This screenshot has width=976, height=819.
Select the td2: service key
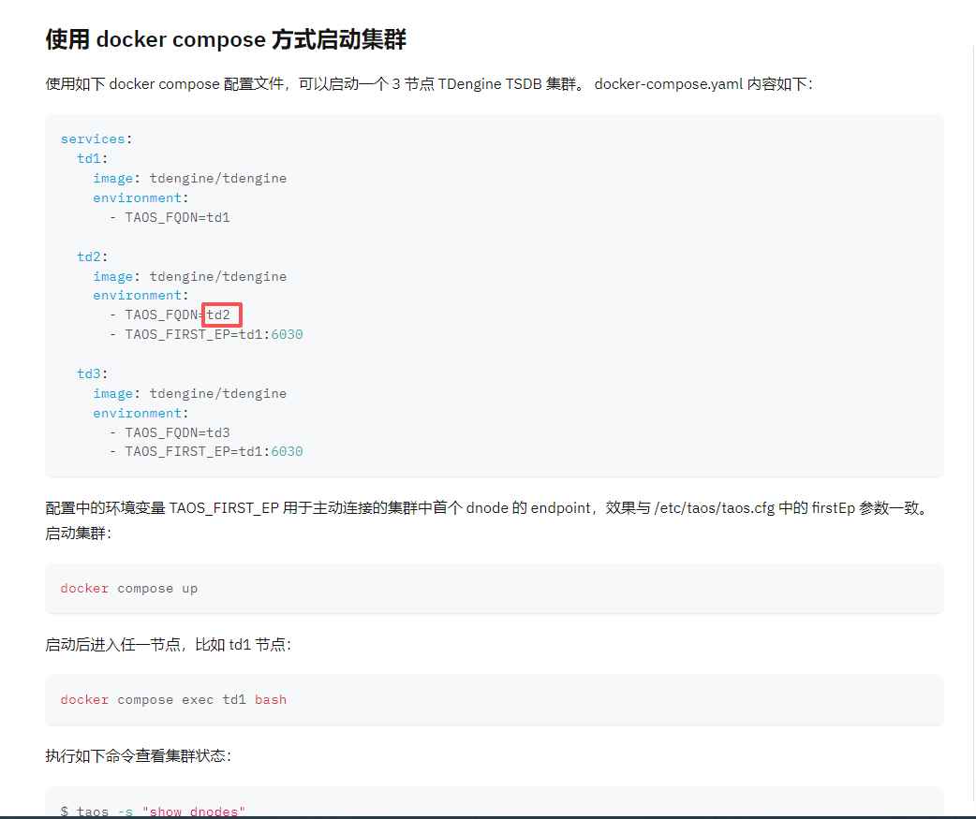[x=93, y=256]
